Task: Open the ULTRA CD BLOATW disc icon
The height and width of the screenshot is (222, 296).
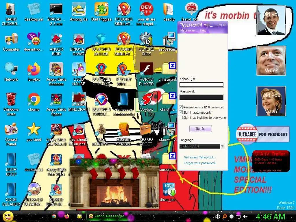Action: click(x=34, y=195)
